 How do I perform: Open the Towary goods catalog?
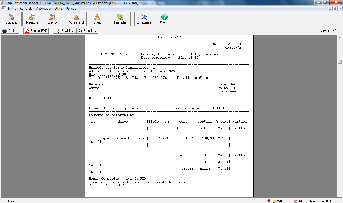coord(97,19)
